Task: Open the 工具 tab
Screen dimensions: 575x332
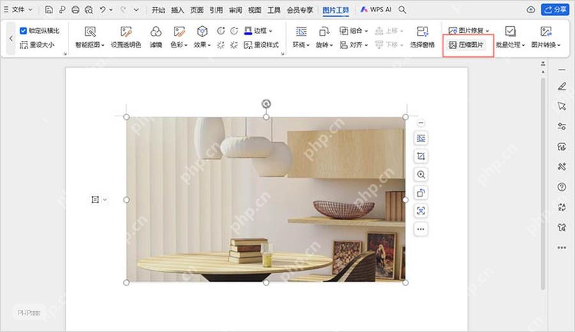Action: 273,10
